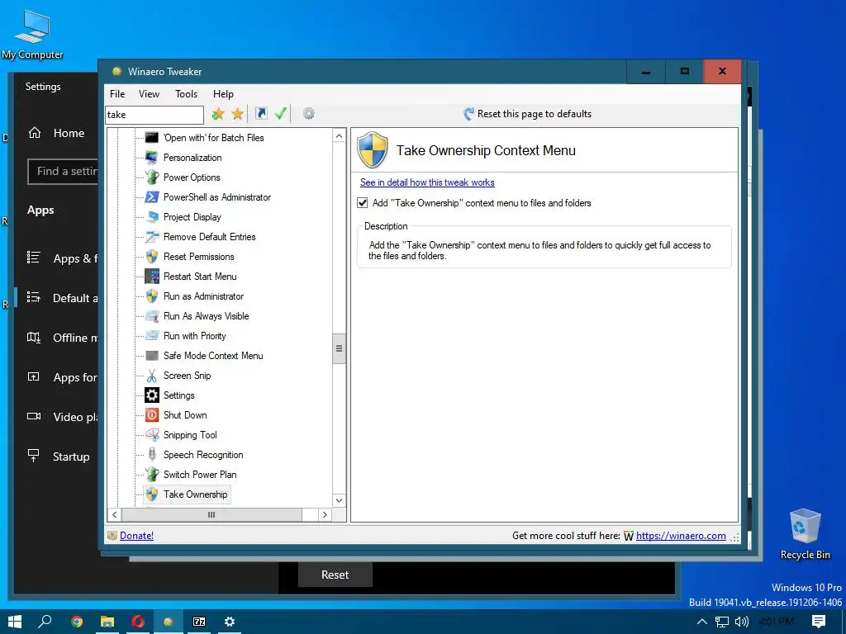Click the tree horizontal scroll right arrow
The image size is (846, 634).
[x=324, y=515]
